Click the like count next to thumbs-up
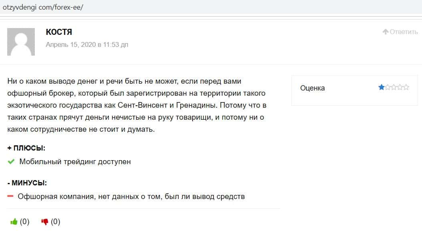 tap(25, 221)
